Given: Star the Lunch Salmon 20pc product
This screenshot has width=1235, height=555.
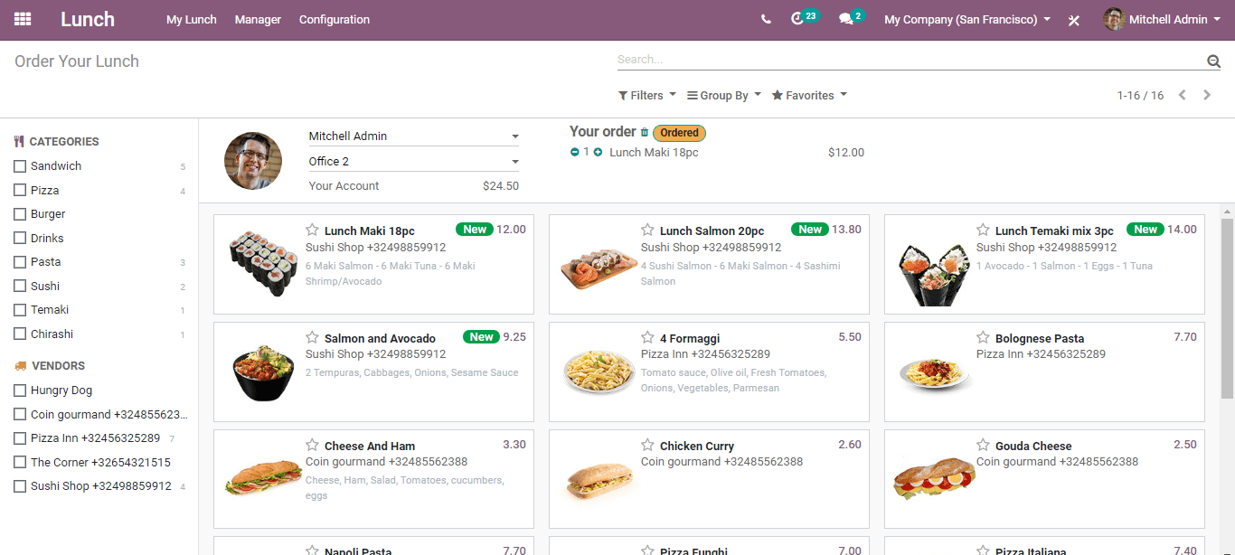Looking at the screenshot, I should (647, 230).
